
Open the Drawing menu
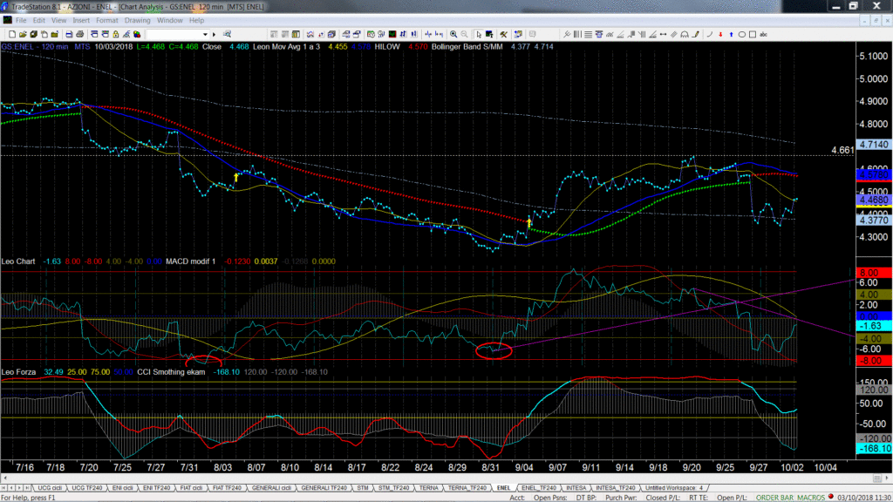pos(137,21)
